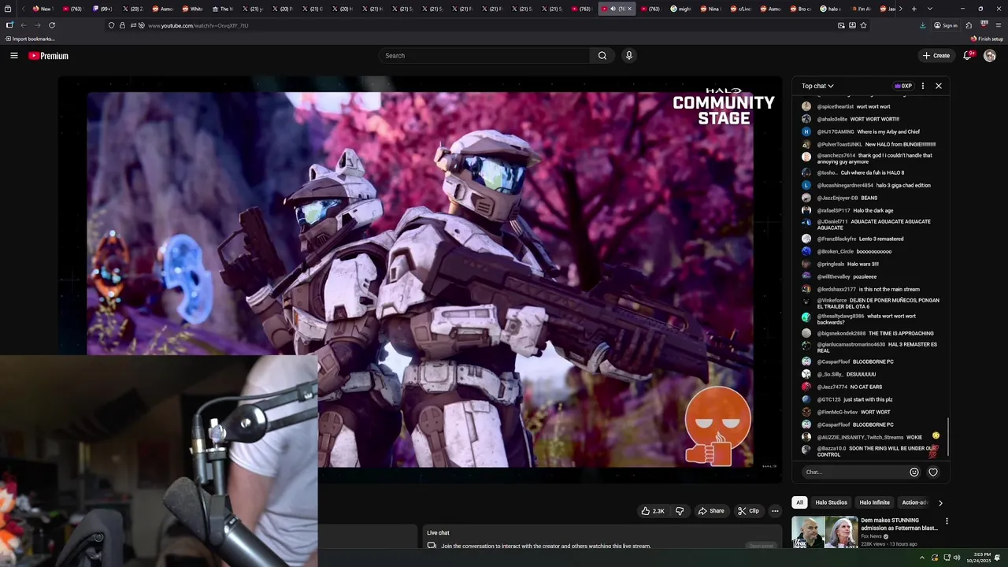
Task: Close the active YouTube tab
Action: click(x=629, y=9)
